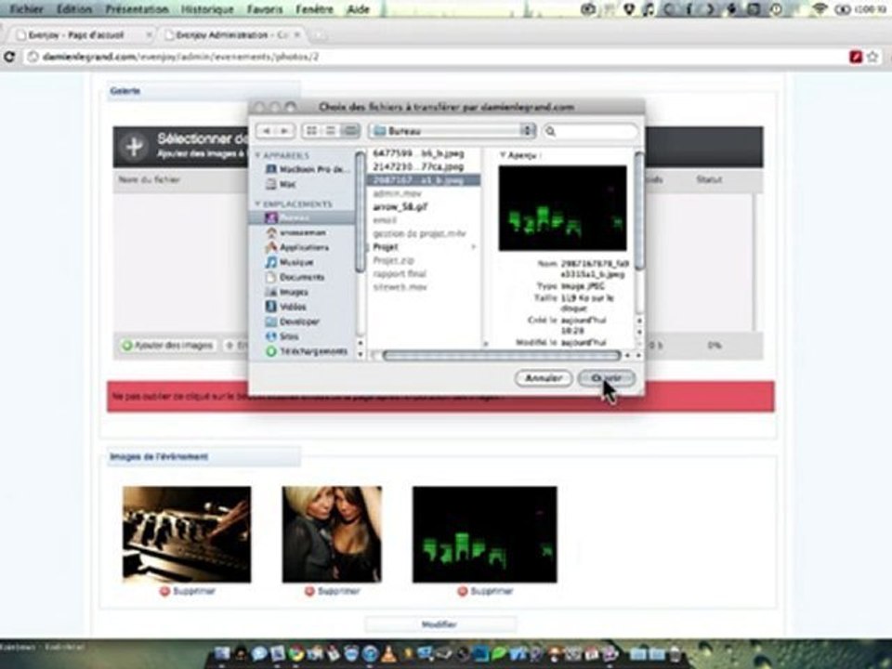Click the Wi-Fi icon in menu bar
Screen dimensions: 892x669
click(x=820, y=9)
